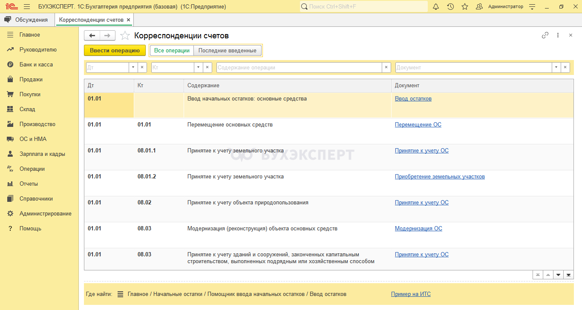Select the Перемещение основных средств row text

[230, 124]
